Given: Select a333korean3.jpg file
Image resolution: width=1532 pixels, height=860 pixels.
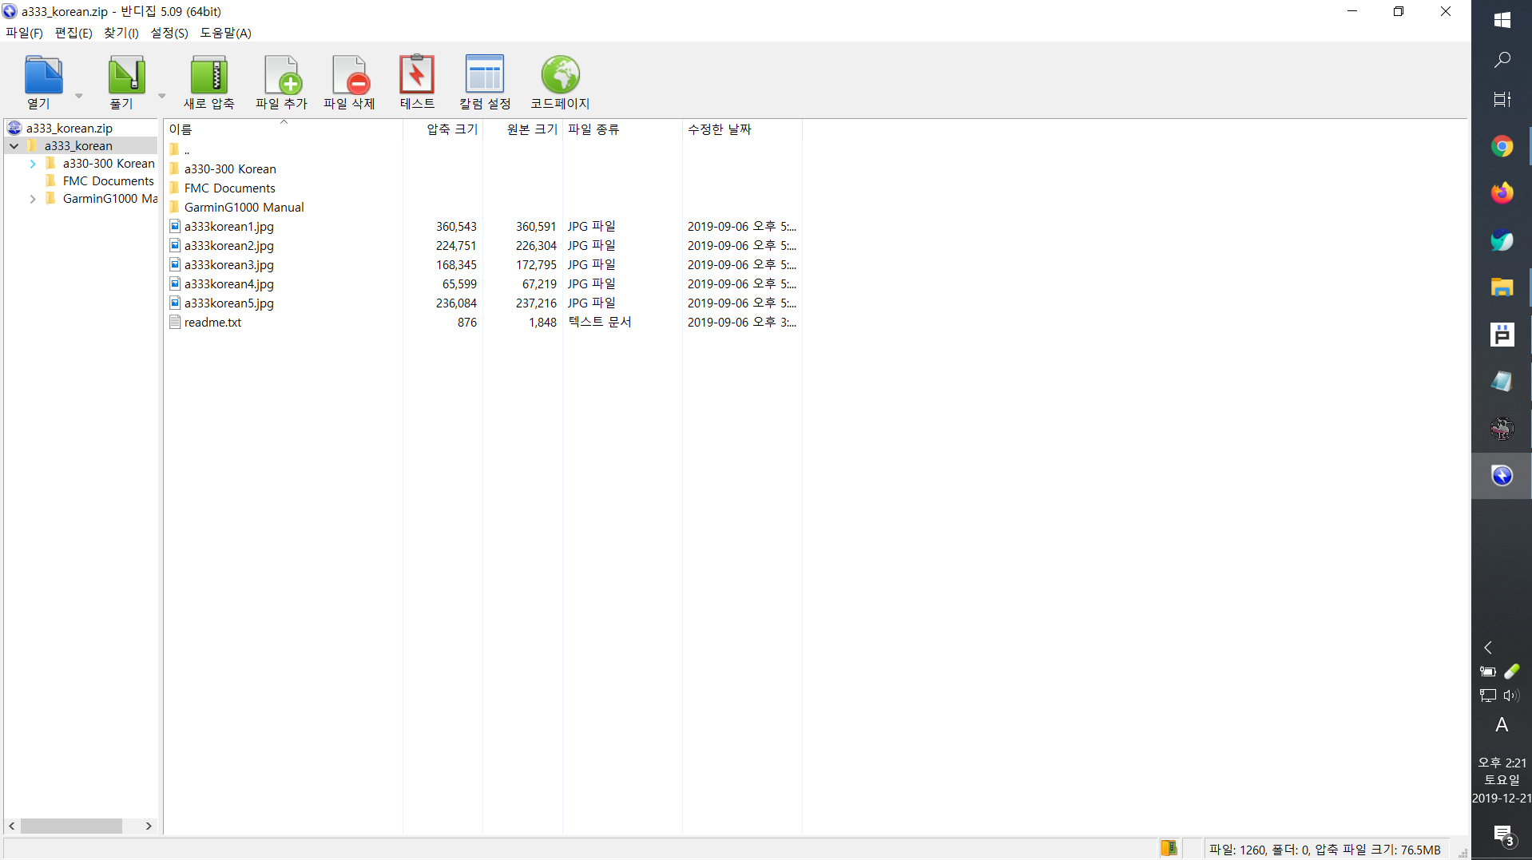Looking at the screenshot, I should pos(228,265).
